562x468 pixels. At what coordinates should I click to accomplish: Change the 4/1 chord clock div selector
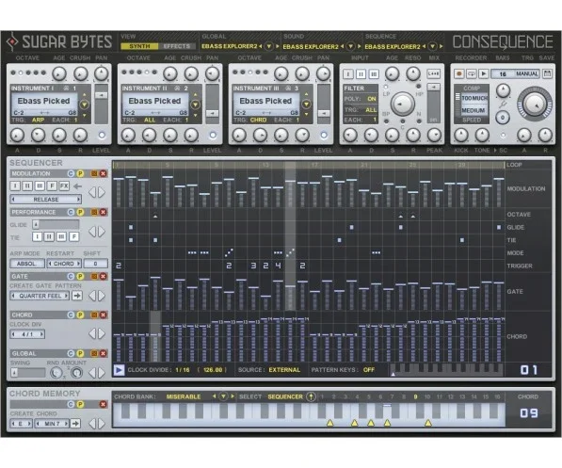point(27,334)
